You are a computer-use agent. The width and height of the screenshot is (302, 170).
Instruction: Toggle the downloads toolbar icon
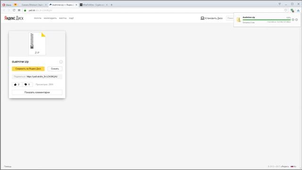coord(298,10)
